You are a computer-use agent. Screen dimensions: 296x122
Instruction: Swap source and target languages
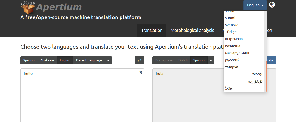(x=140, y=60)
